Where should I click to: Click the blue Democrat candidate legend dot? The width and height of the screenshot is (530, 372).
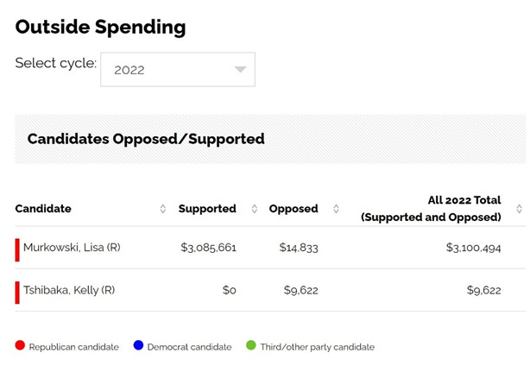[138, 346]
